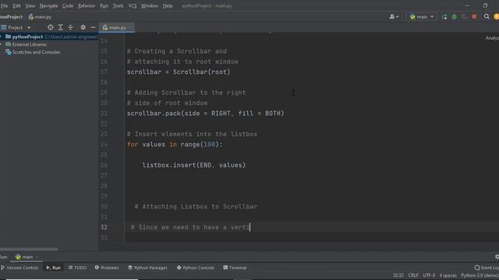Click comment Insert elements into the listbox
This screenshot has width=499, height=280.
[x=192, y=134]
